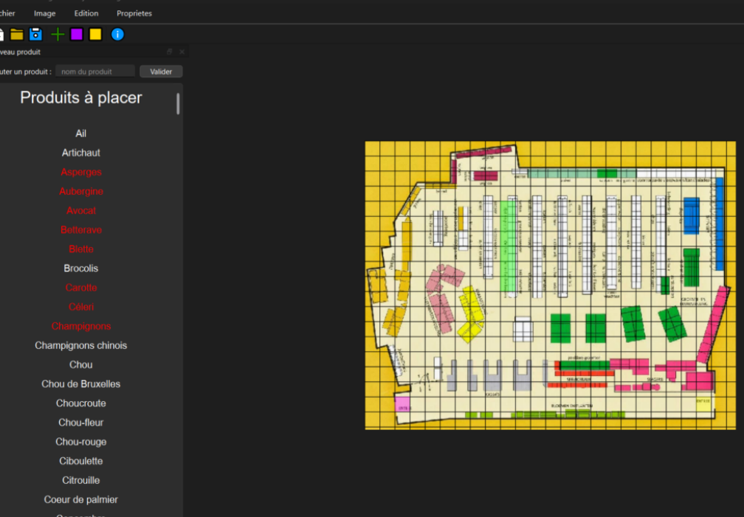
Task: Select Carotte in the Produits à placer list
Action: [x=81, y=287]
